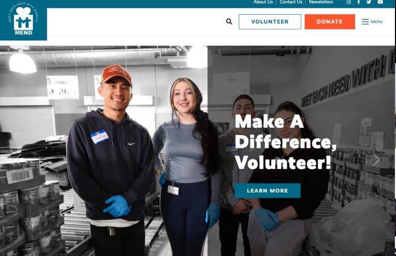Go back with the left carousel chevron
This screenshot has width=396, height=256.
18,160
